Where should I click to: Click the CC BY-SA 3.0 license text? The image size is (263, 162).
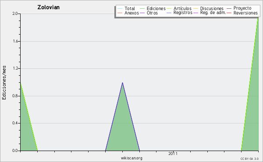(x=249, y=159)
